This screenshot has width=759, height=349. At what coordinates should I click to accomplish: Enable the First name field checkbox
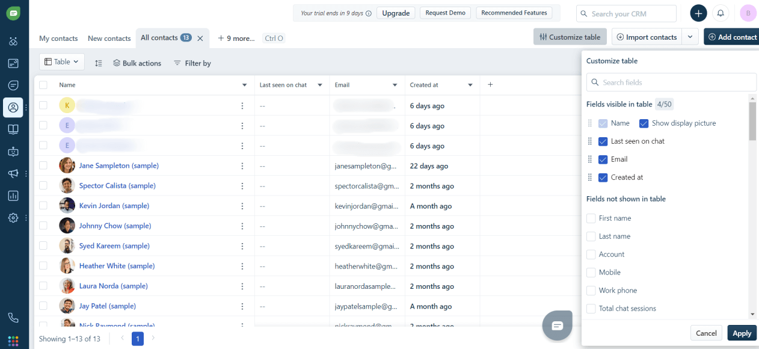(591, 218)
